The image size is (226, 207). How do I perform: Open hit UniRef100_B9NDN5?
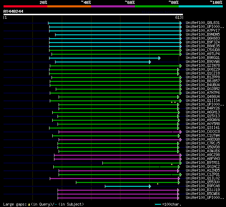tap(203, 34)
